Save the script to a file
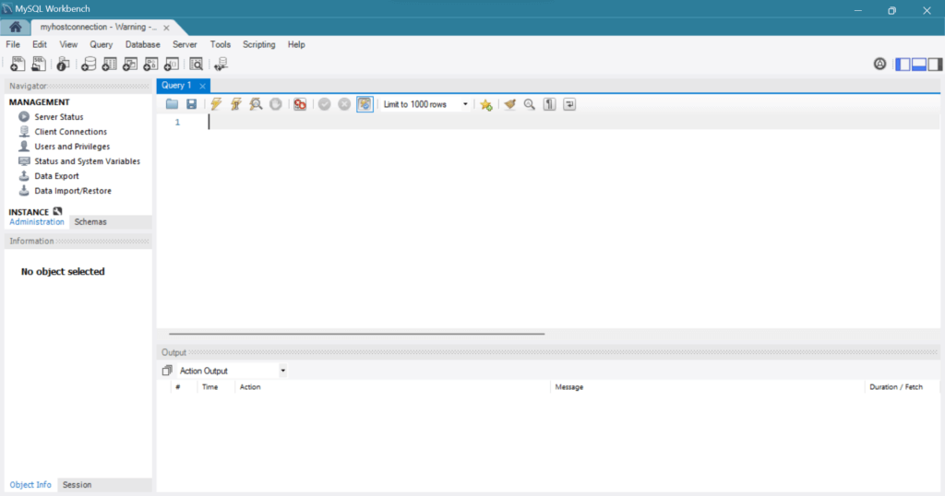945x496 pixels. pos(192,104)
